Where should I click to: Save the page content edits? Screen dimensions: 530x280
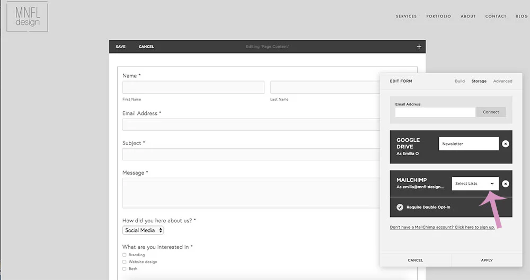point(121,47)
